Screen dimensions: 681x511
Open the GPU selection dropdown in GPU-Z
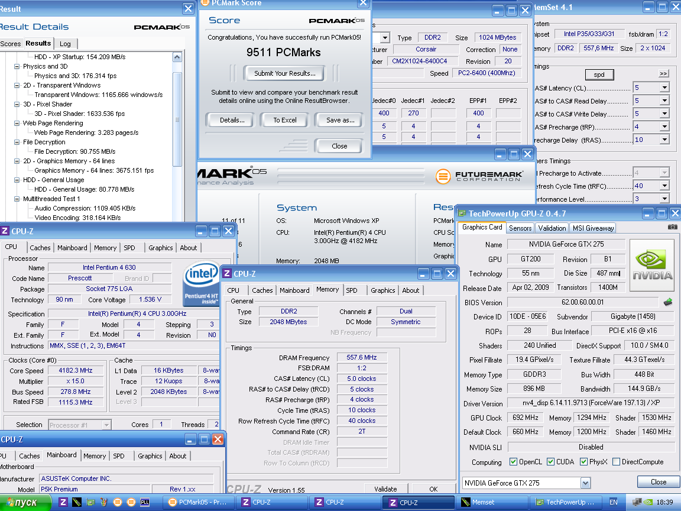585,483
